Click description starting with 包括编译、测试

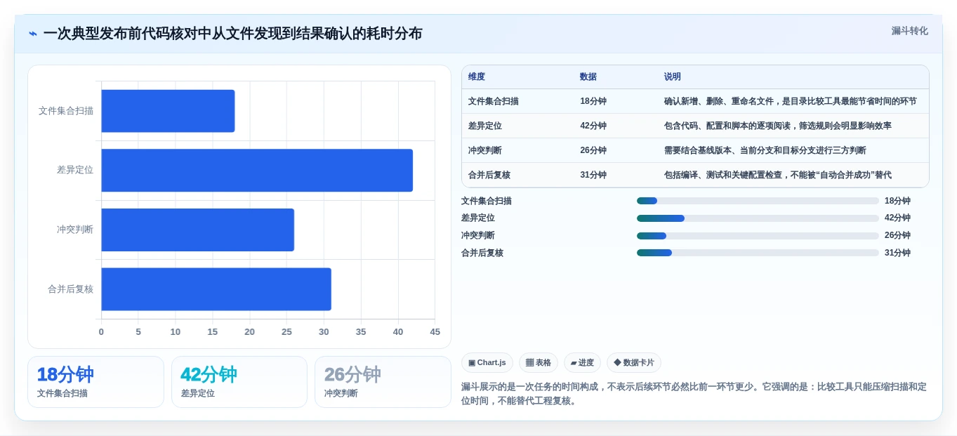pos(778,175)
